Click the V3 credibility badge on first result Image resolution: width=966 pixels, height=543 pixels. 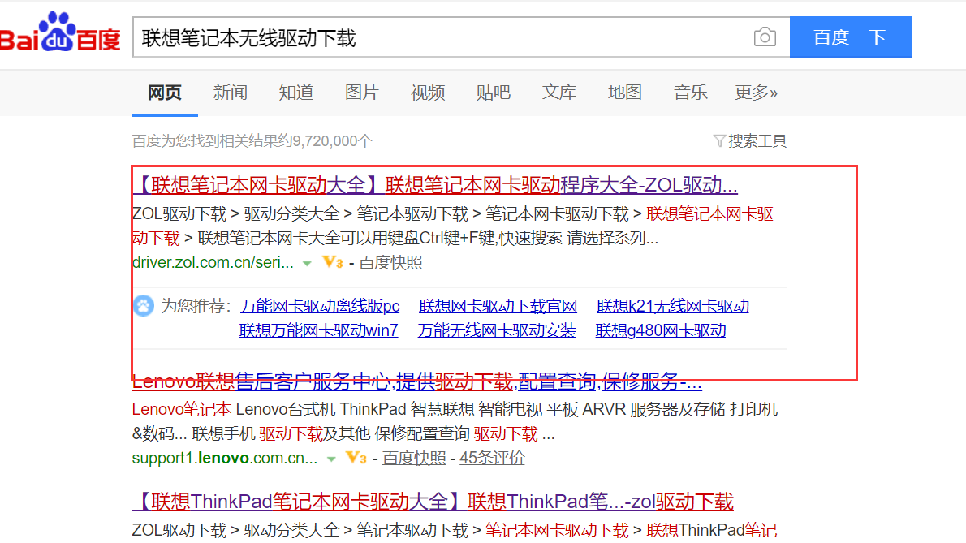pyautogui.click(x=331, y=263)
